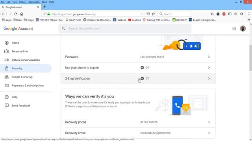The width and height of the screenshot is (252, 141).
Task: Click Off status for 2-Step Verification
Action: pos(145,78)
